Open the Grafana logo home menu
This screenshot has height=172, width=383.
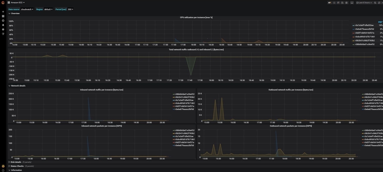3,3
